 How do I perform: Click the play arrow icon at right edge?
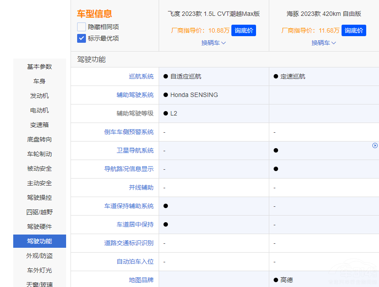(x=375, y=145)
